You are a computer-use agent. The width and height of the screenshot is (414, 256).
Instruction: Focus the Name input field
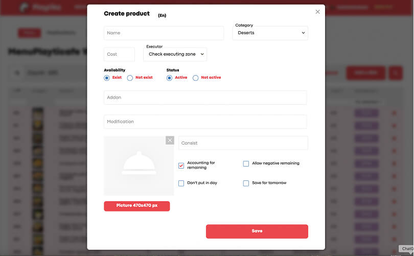pyautogui.click(x=164, y=33)
